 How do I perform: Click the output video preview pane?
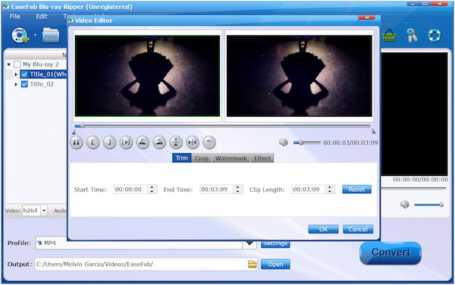tap(300, 76)
